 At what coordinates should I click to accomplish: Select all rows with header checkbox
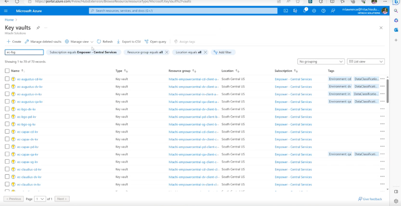tap(7, 71)
